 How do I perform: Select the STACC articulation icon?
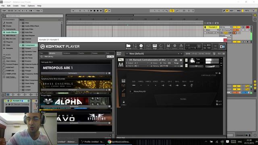tap(155, 85)
